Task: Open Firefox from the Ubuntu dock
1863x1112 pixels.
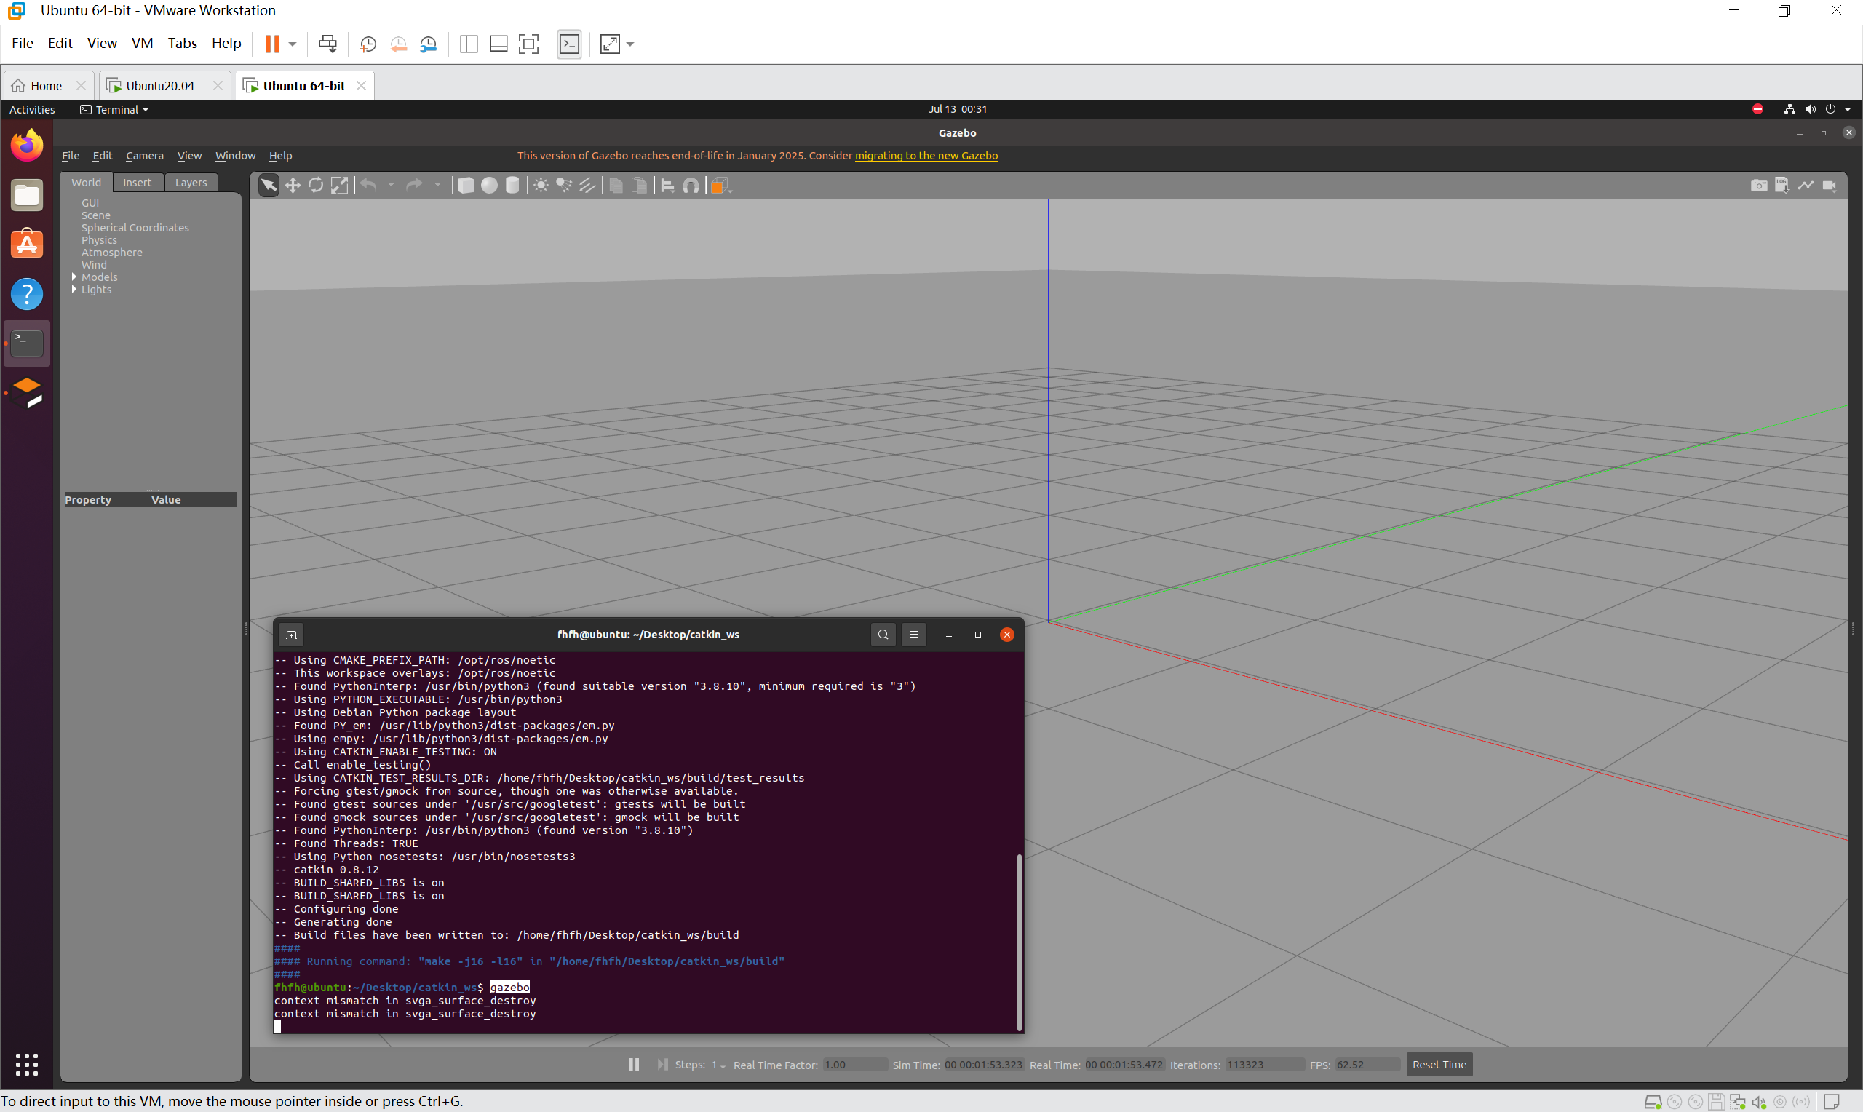Action: (27, 146)
